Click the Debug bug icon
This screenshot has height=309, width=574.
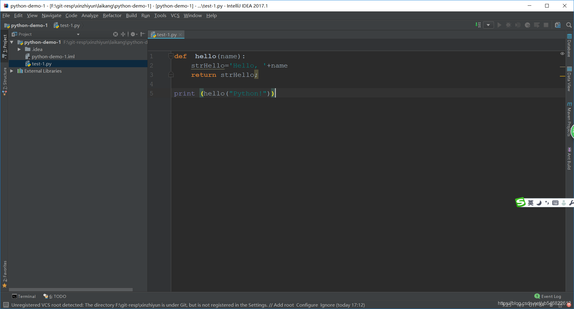tap(508, 25)
